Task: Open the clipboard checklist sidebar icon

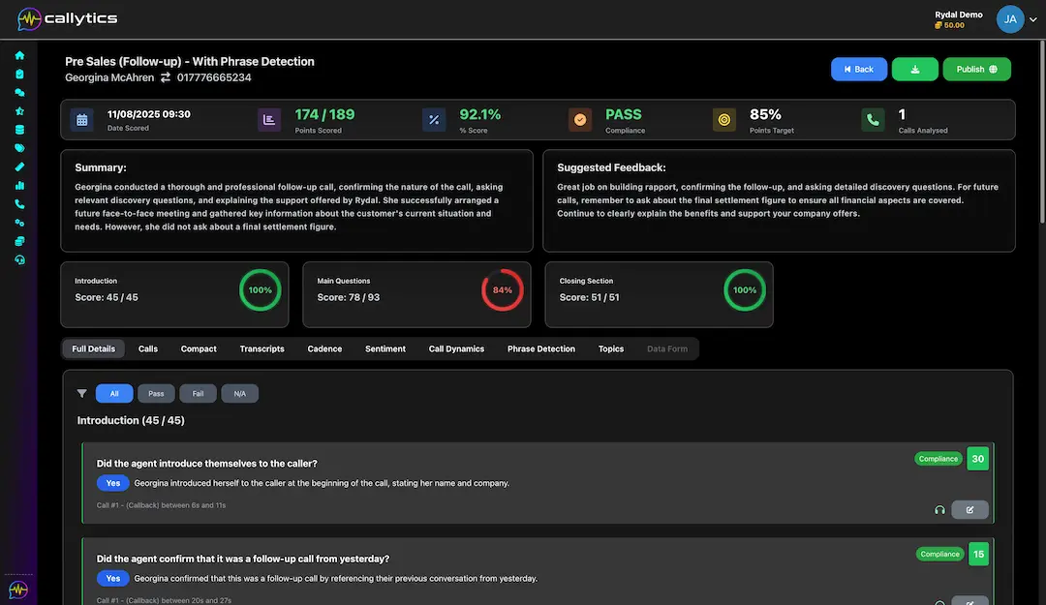Action: [x=19, y=74]
